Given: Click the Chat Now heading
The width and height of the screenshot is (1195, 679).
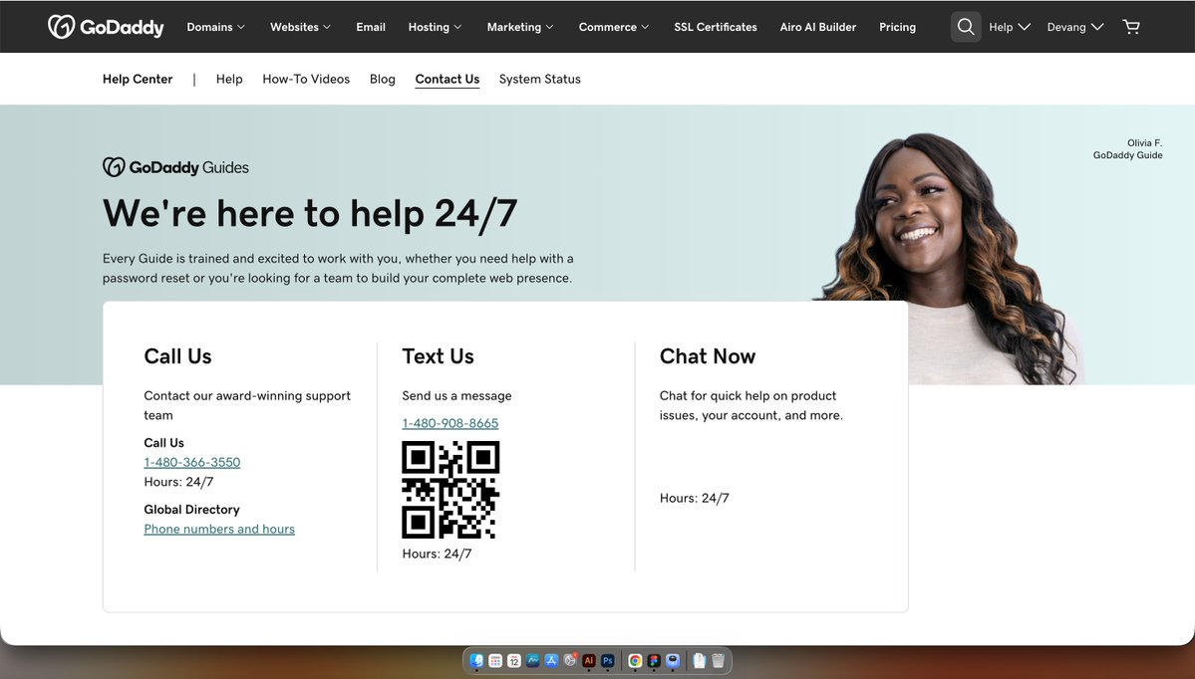Looking at the screenshot, I should click(708, 356).
